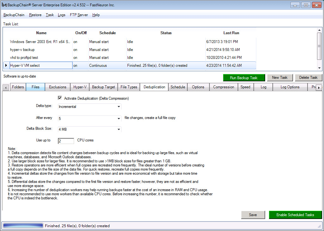Click the New Task button
Image resolution: width=324 pixels, height=231 pixels.
point(280,78)
